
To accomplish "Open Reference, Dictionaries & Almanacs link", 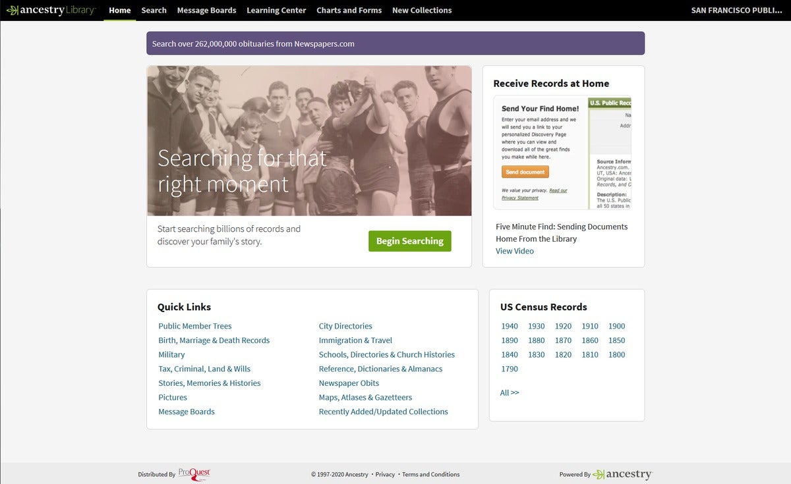I will pyautogui.click(x=381, y=369).
